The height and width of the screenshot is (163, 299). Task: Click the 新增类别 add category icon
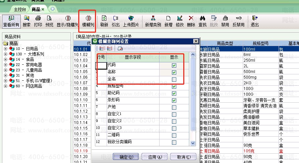point(153,21)
